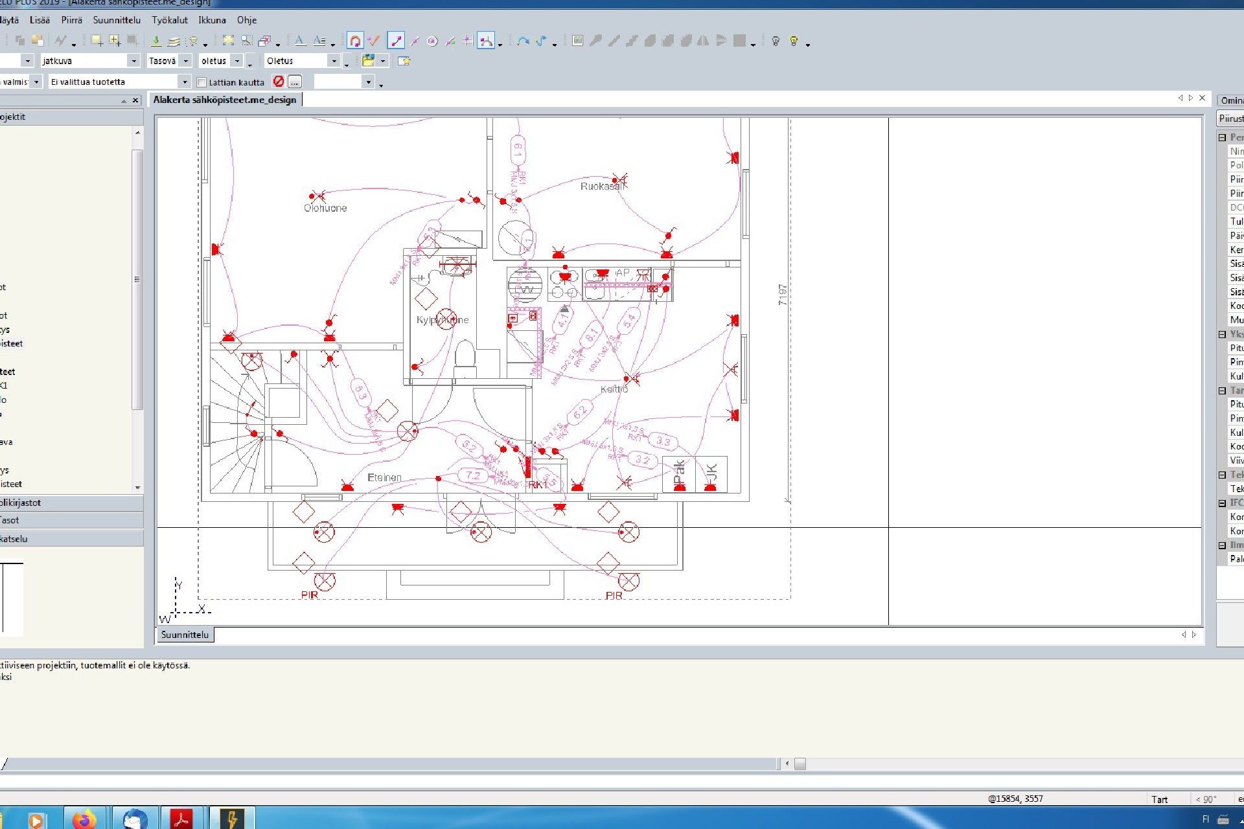Toggle the magnet snap tool

coord(354,41)
